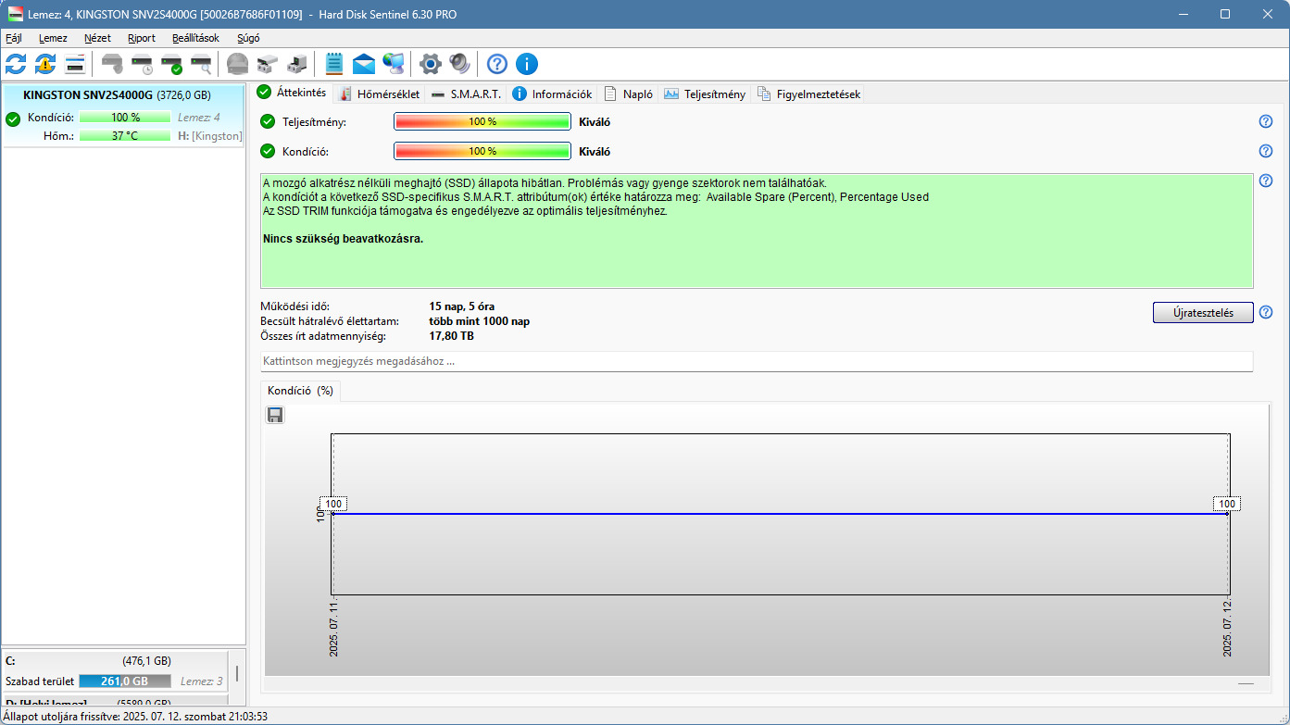Click the comment field 'Kattintson megjegyzés megadásához'
This screenshot has height=725, width=1290.
[757, 361]
